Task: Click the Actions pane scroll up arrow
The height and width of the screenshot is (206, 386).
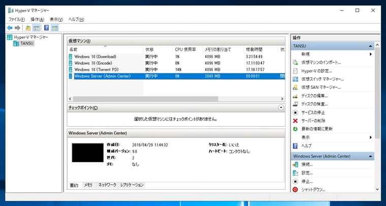Action: click(x=377, y=45)
